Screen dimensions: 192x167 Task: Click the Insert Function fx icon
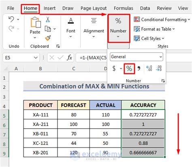pos(69,58)
